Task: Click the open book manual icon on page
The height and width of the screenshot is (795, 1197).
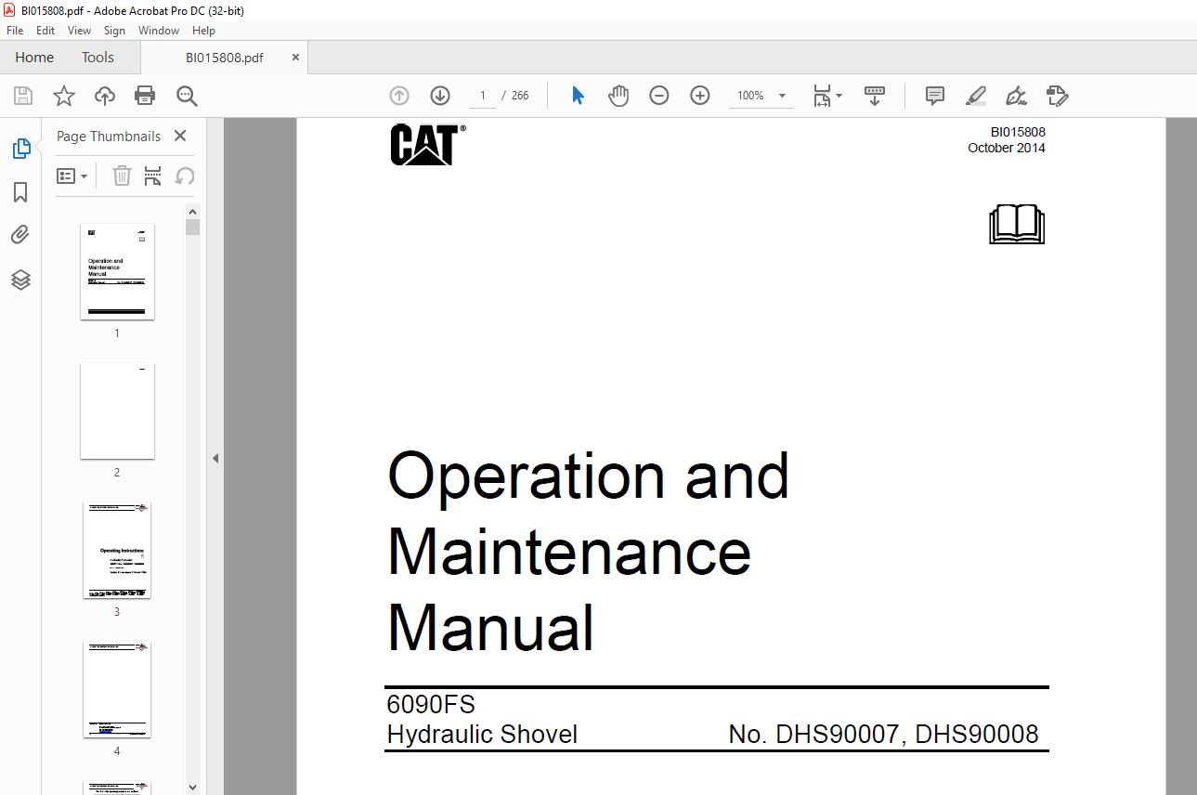Action: click(1017, 225)
